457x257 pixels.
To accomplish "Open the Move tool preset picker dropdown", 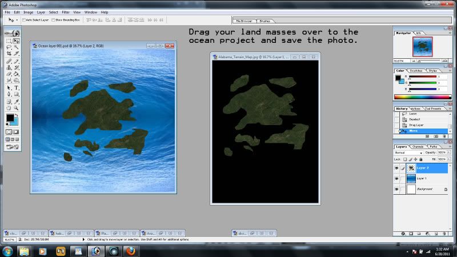I will [18, 19].
